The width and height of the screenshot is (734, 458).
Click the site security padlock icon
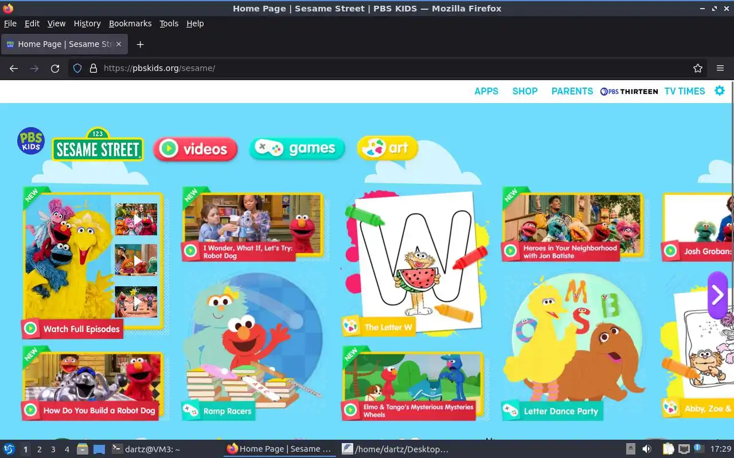point(93,68)
